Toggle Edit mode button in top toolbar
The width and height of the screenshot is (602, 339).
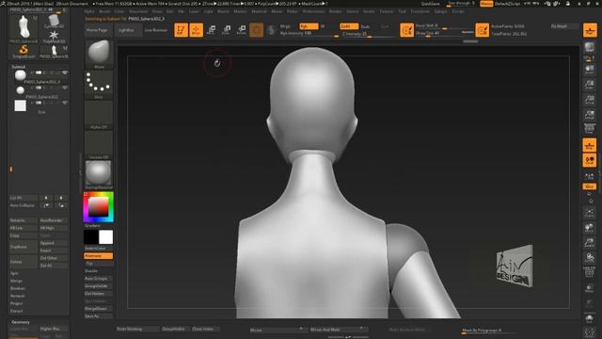pyautogui.click(x=181, y=30)
